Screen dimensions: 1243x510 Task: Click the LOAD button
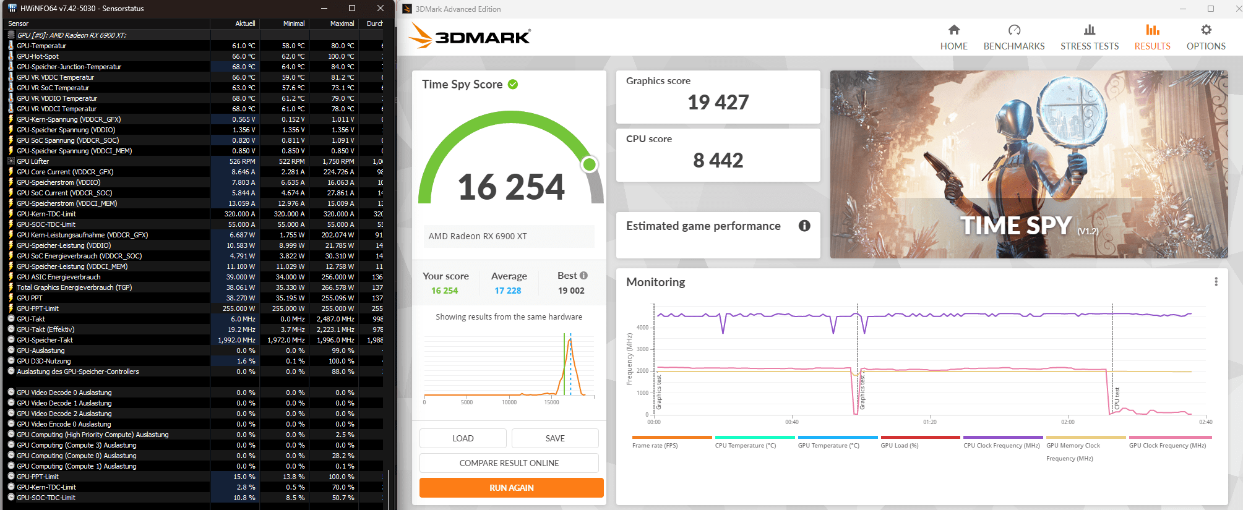tap(463, 438)
